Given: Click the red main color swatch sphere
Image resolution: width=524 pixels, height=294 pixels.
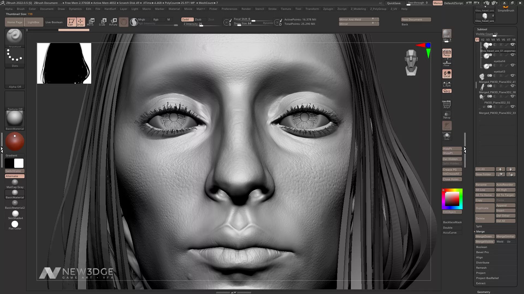Looking at the screenshot, I should (x=15, y=141).
